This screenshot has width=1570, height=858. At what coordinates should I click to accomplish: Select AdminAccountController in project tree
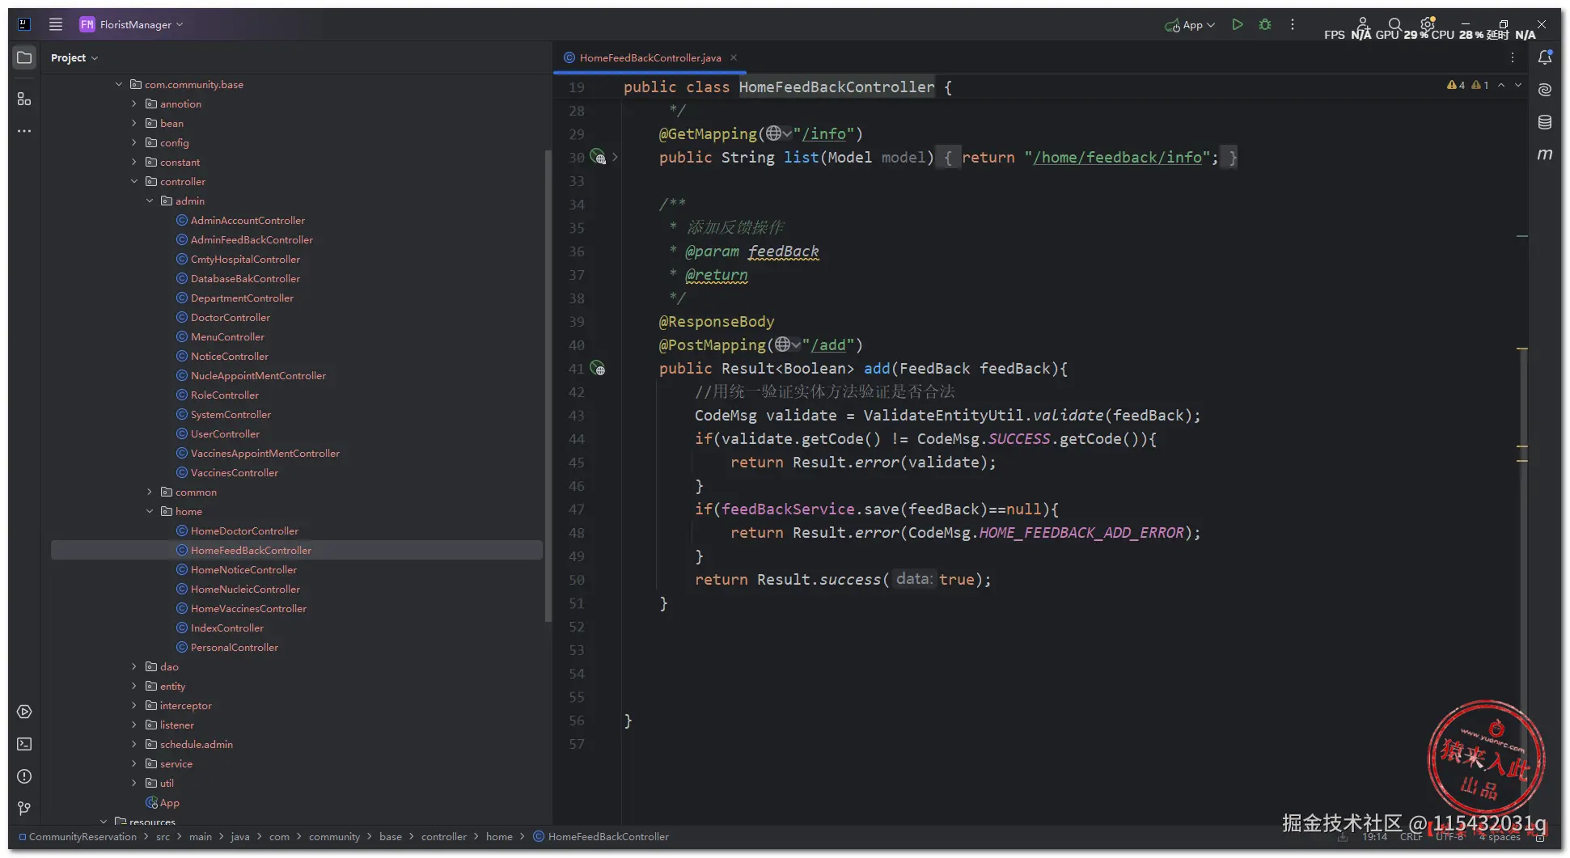[x=248, y=220]
